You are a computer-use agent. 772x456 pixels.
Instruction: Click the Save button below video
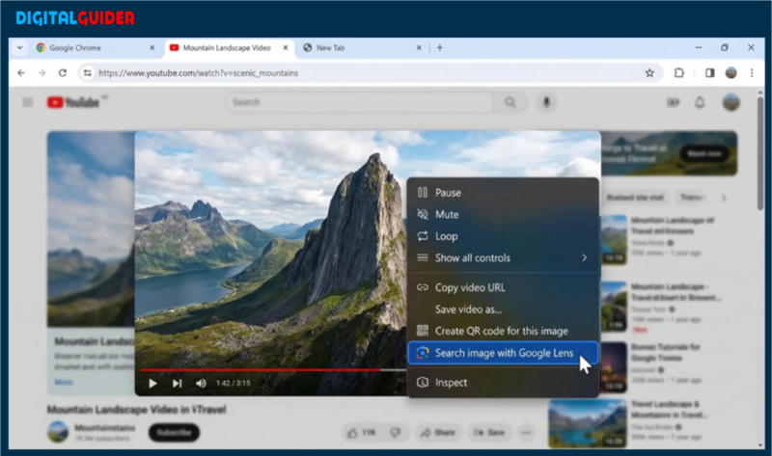point(489,433)
